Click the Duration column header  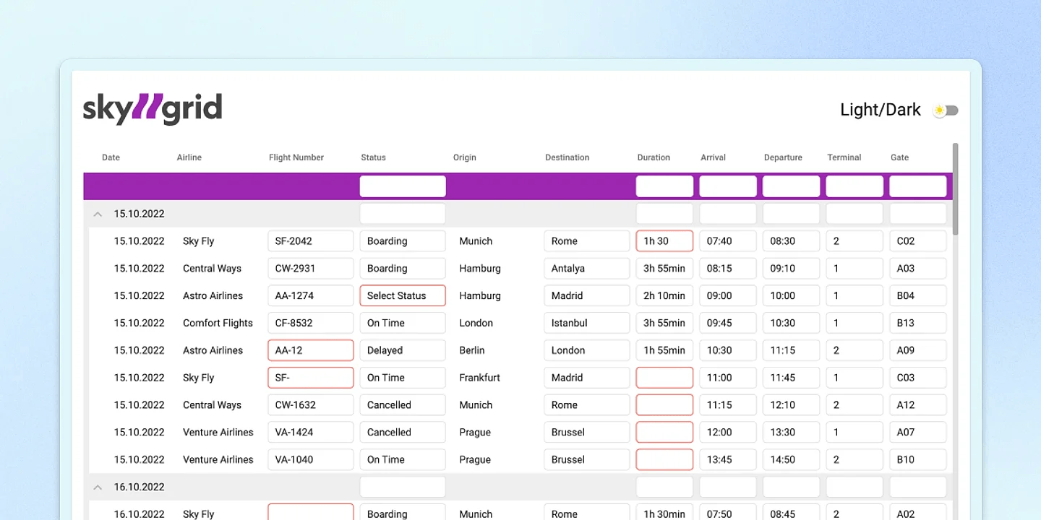click(654, 157)
